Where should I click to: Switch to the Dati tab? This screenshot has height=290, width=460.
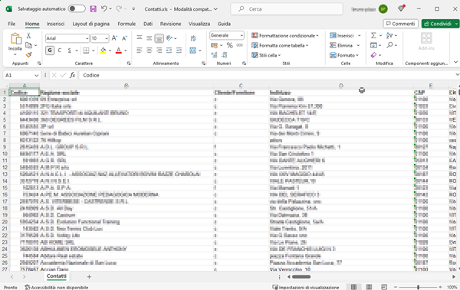pyautogui.click(x=148, y=24)
